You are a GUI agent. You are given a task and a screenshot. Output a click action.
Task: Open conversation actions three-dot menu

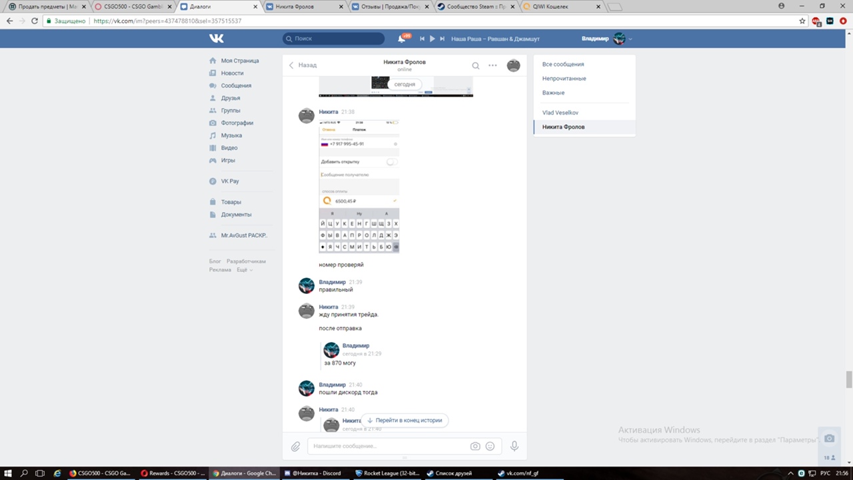(x=492, y=65)
